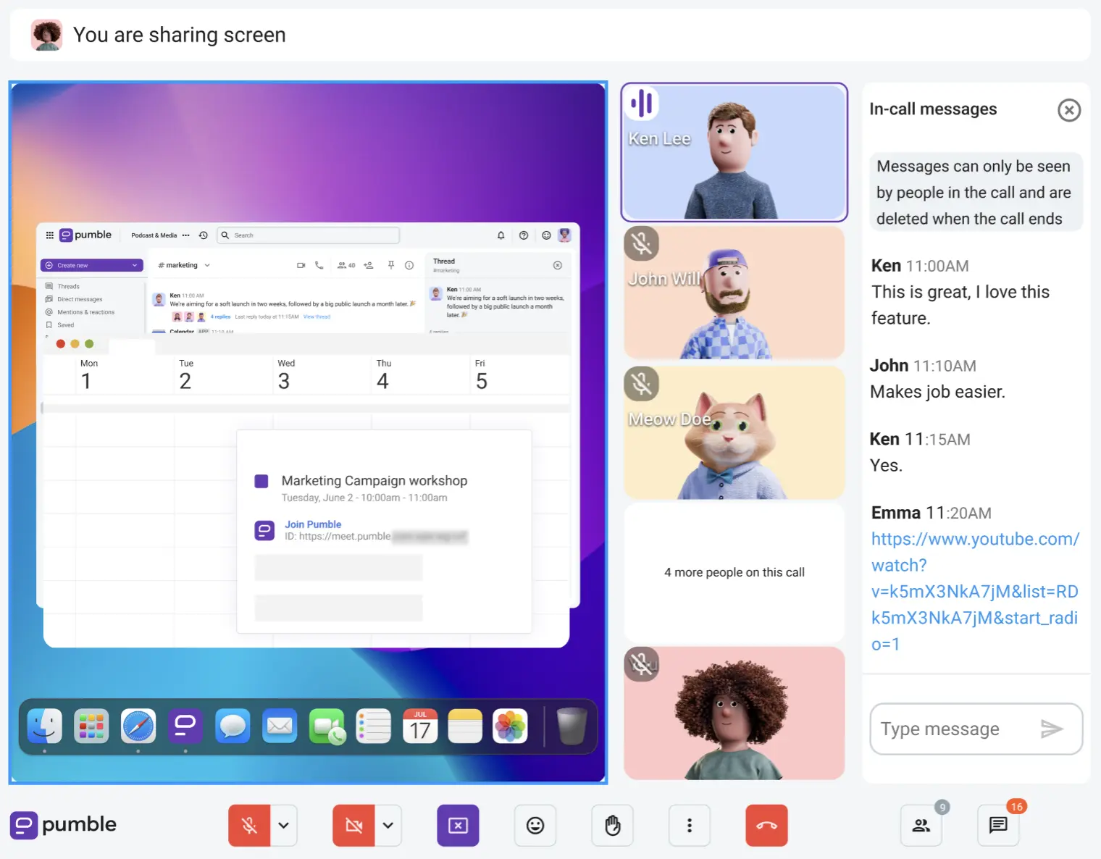Screen dimensions: 1101x859
Task: Click the avatar beside You are sharing screen
Action: 46,35
